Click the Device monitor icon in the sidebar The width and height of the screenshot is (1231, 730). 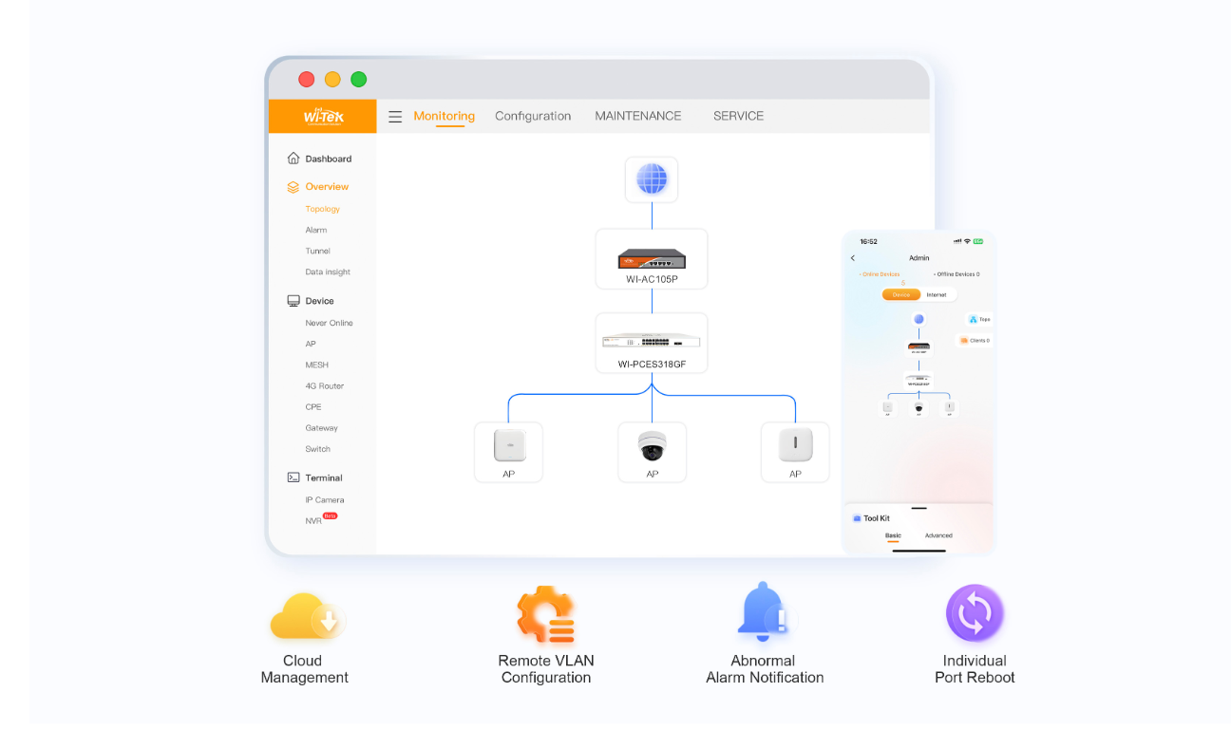[294, 301]
